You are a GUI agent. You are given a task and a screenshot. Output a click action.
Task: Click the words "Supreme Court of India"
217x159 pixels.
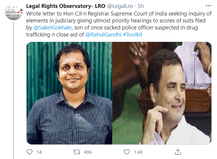(x=142, y=14)
